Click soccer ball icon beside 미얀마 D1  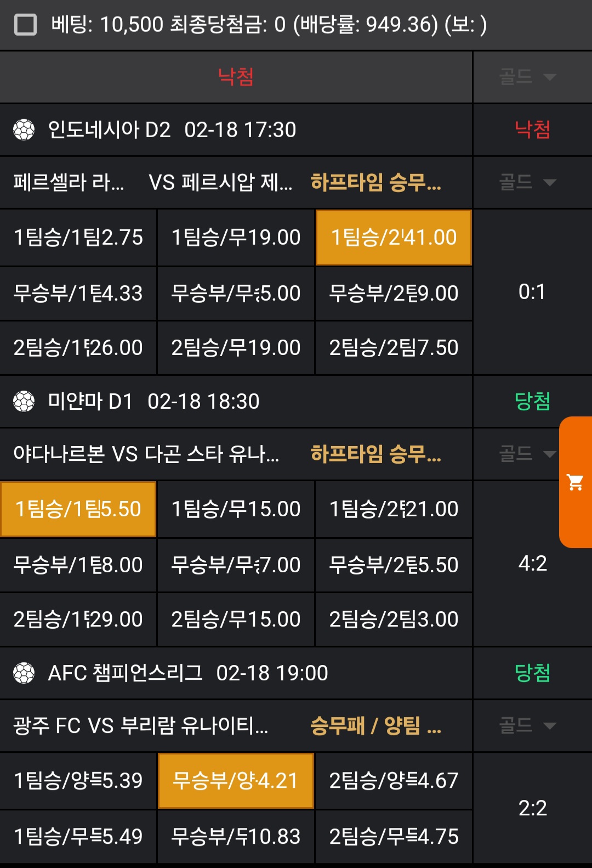(24, 402)
